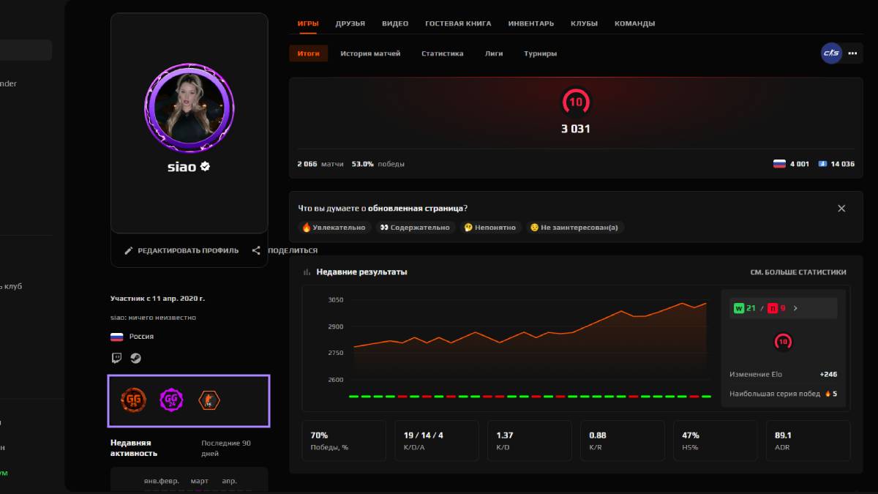Select the 🔥 Увлекательно feedback option
The height and width of the screenshot is (494, 878).
point(334,228)
